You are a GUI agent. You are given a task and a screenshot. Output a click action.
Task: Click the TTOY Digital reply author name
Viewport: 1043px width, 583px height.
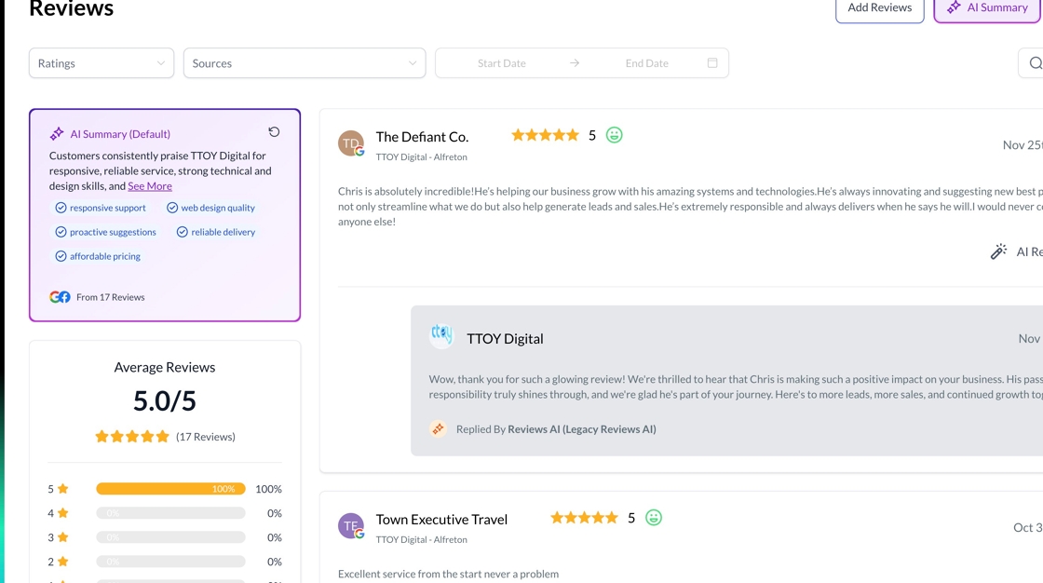(505, 339)
